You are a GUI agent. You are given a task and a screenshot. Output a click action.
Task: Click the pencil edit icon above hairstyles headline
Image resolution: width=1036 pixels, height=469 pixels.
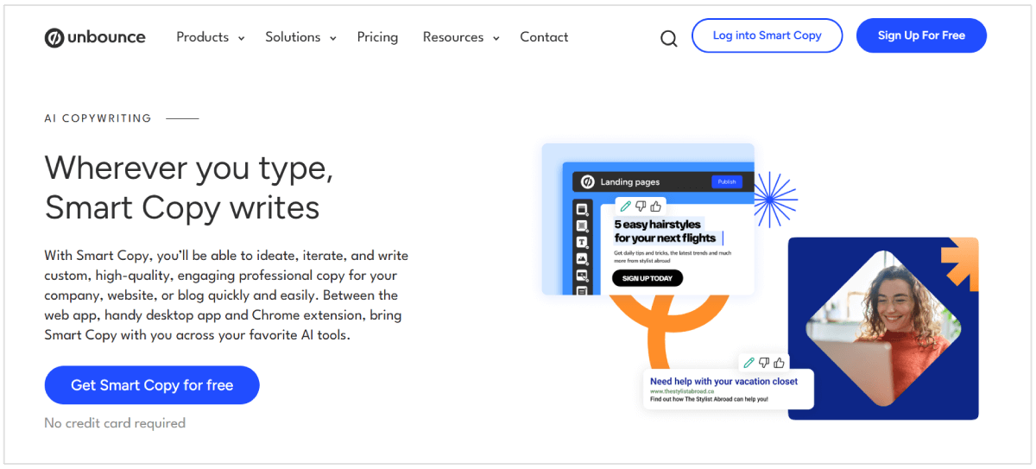[625, 206]
